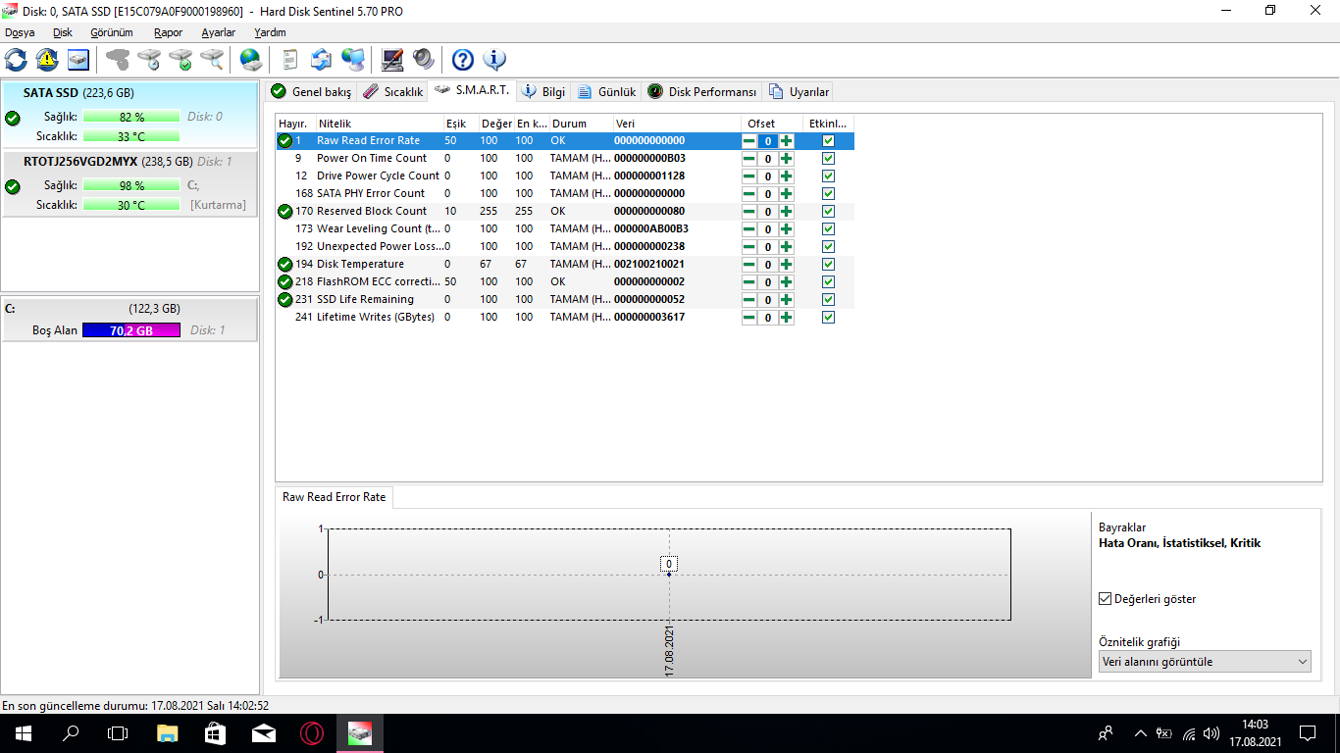Click the globe and disk toolbar icon

point(251,60)
